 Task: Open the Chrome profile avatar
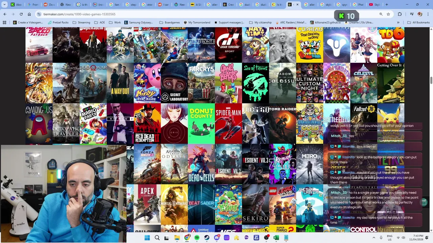[x=420, y=14]
